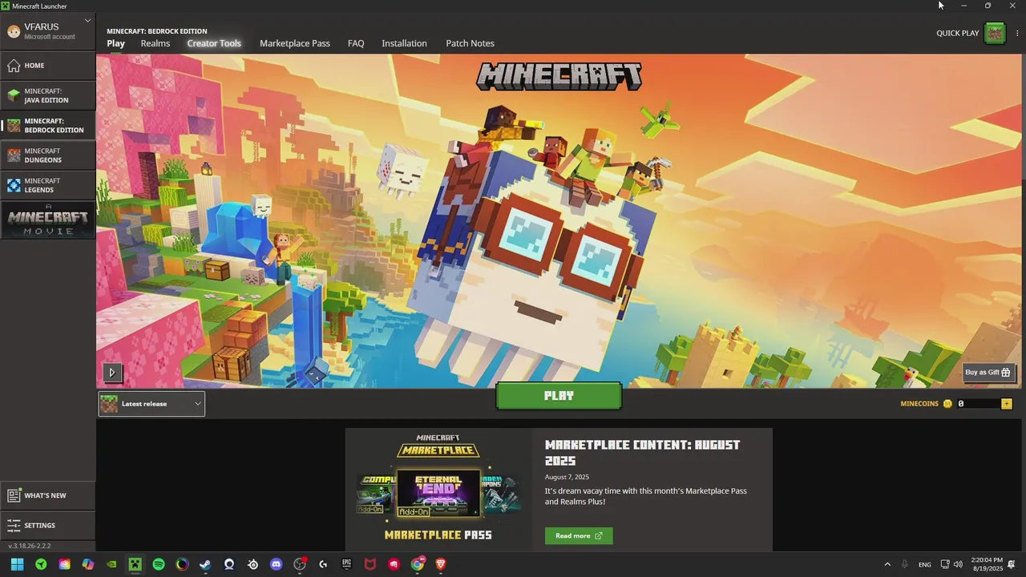Play the hero banner animation

[112, 372]
